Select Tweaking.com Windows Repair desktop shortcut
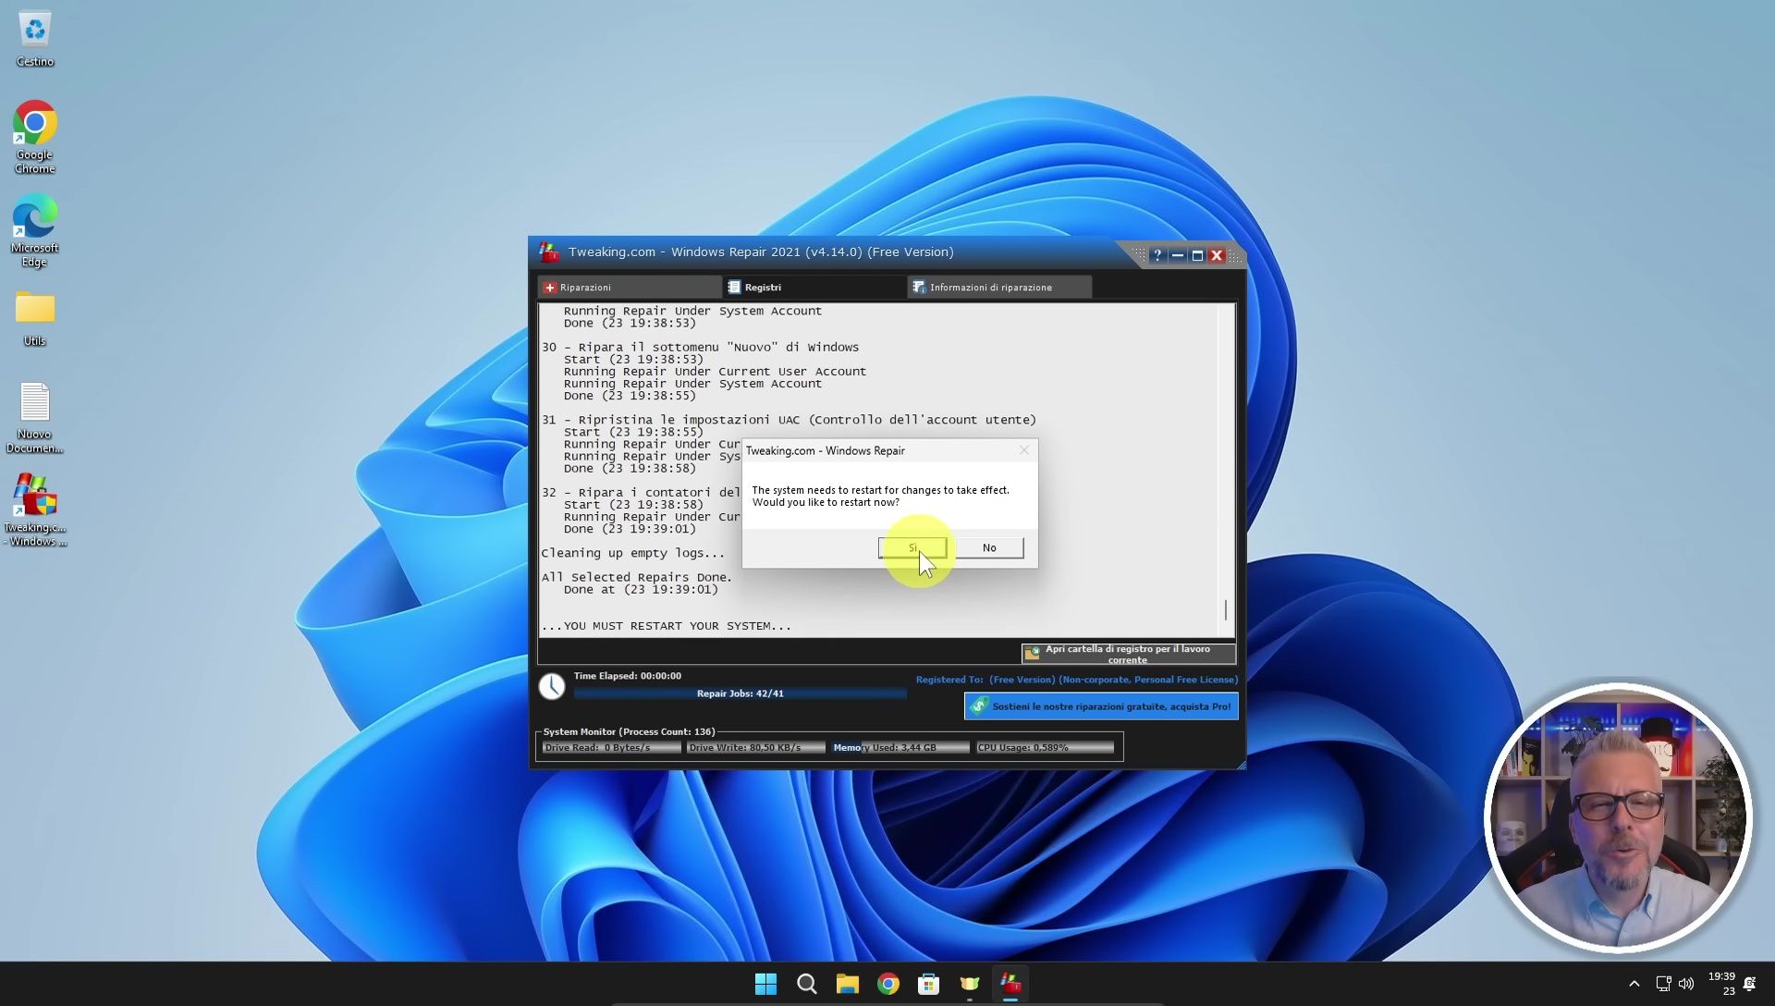 click(x=35, y=510)
